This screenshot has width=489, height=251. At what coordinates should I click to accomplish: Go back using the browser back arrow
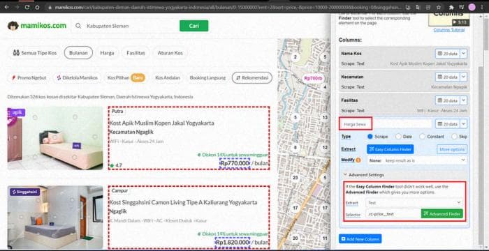pos(7,7)
